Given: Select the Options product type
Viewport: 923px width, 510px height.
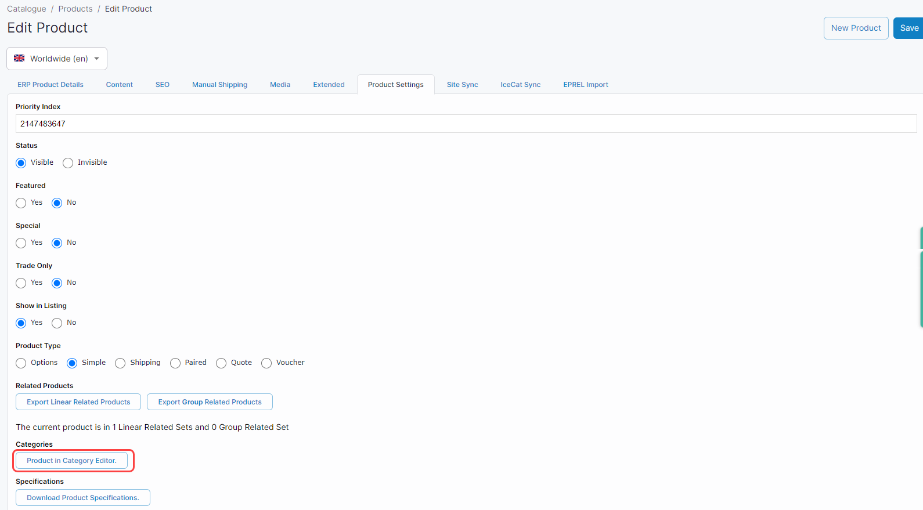Looking at the screenshot, I should (21, 363).
